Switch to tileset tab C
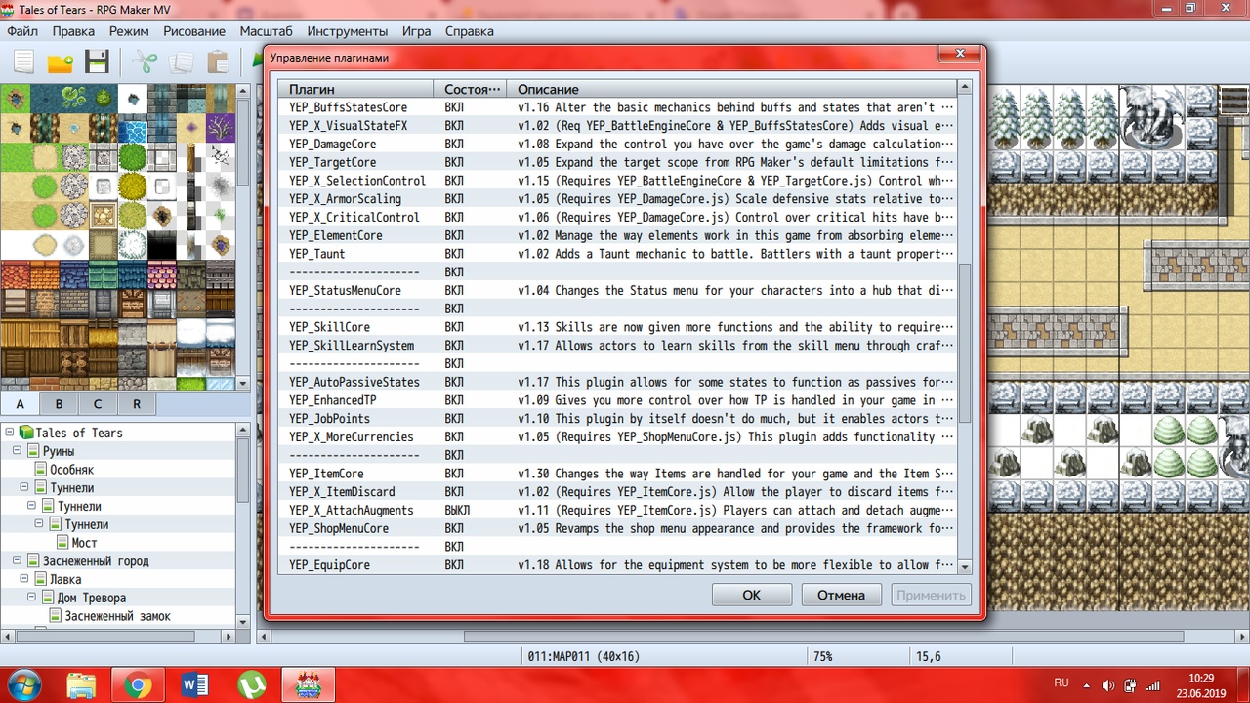The height and width of the screenshot is (703, 1250). (x=98, y=404)
